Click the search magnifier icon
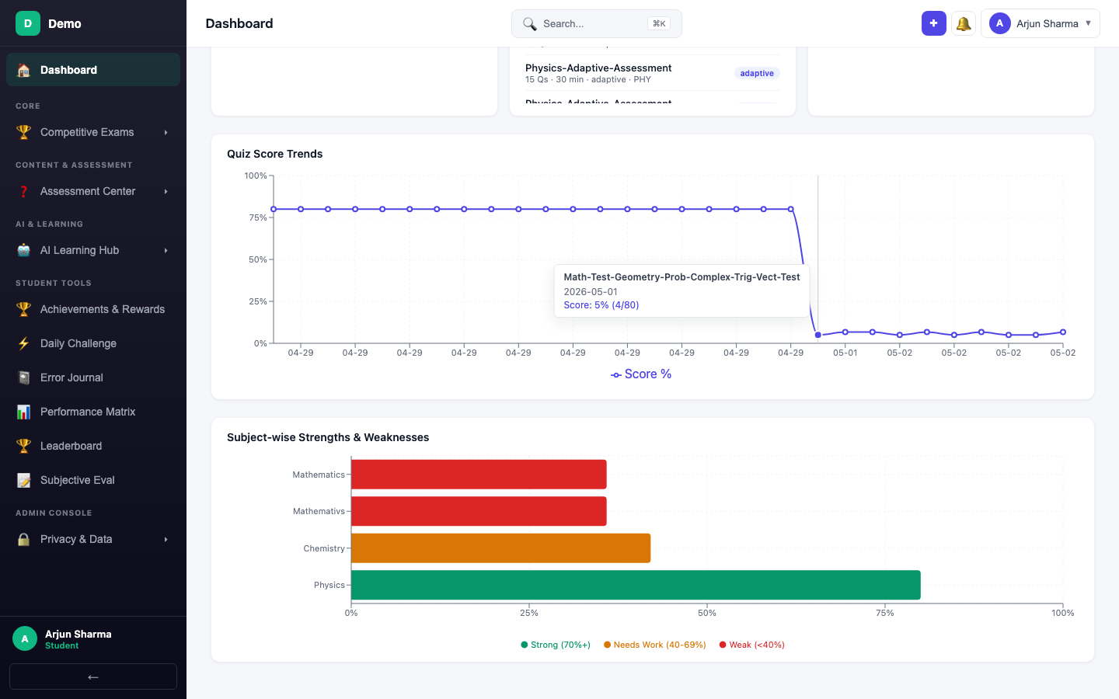 (x=529, y=24)
